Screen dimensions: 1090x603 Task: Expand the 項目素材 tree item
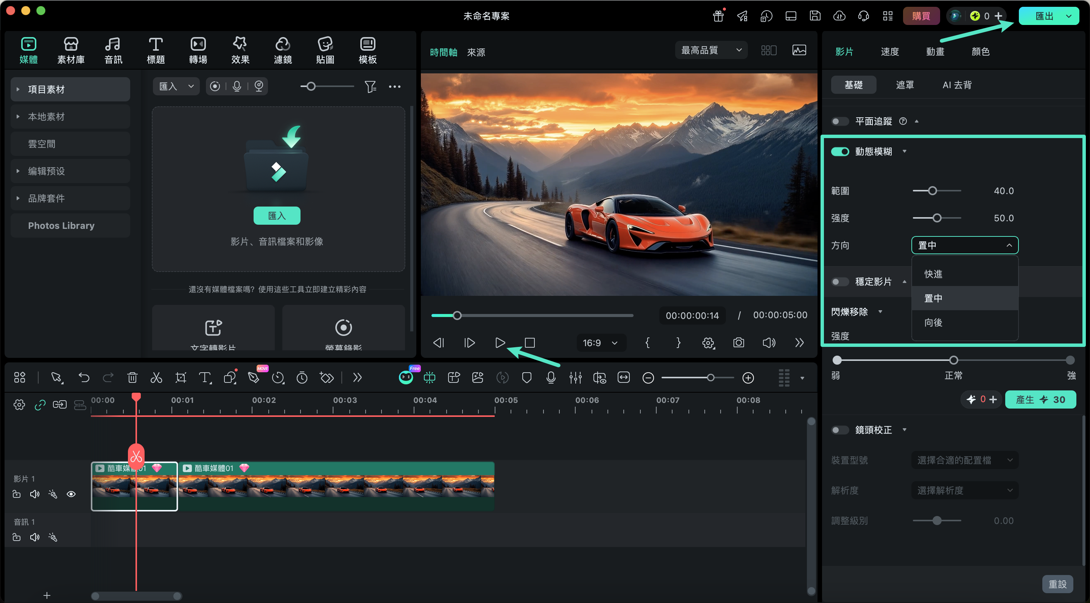click(x=18, y=89)
